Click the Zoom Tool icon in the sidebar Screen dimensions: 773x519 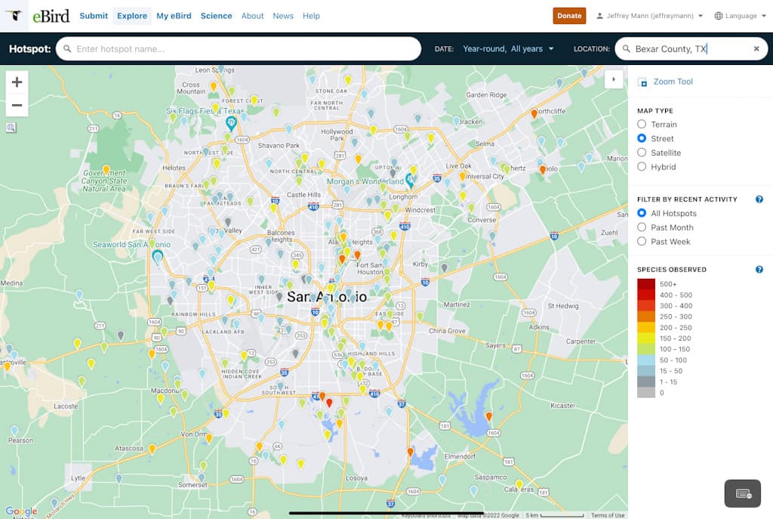coord(642,82)
